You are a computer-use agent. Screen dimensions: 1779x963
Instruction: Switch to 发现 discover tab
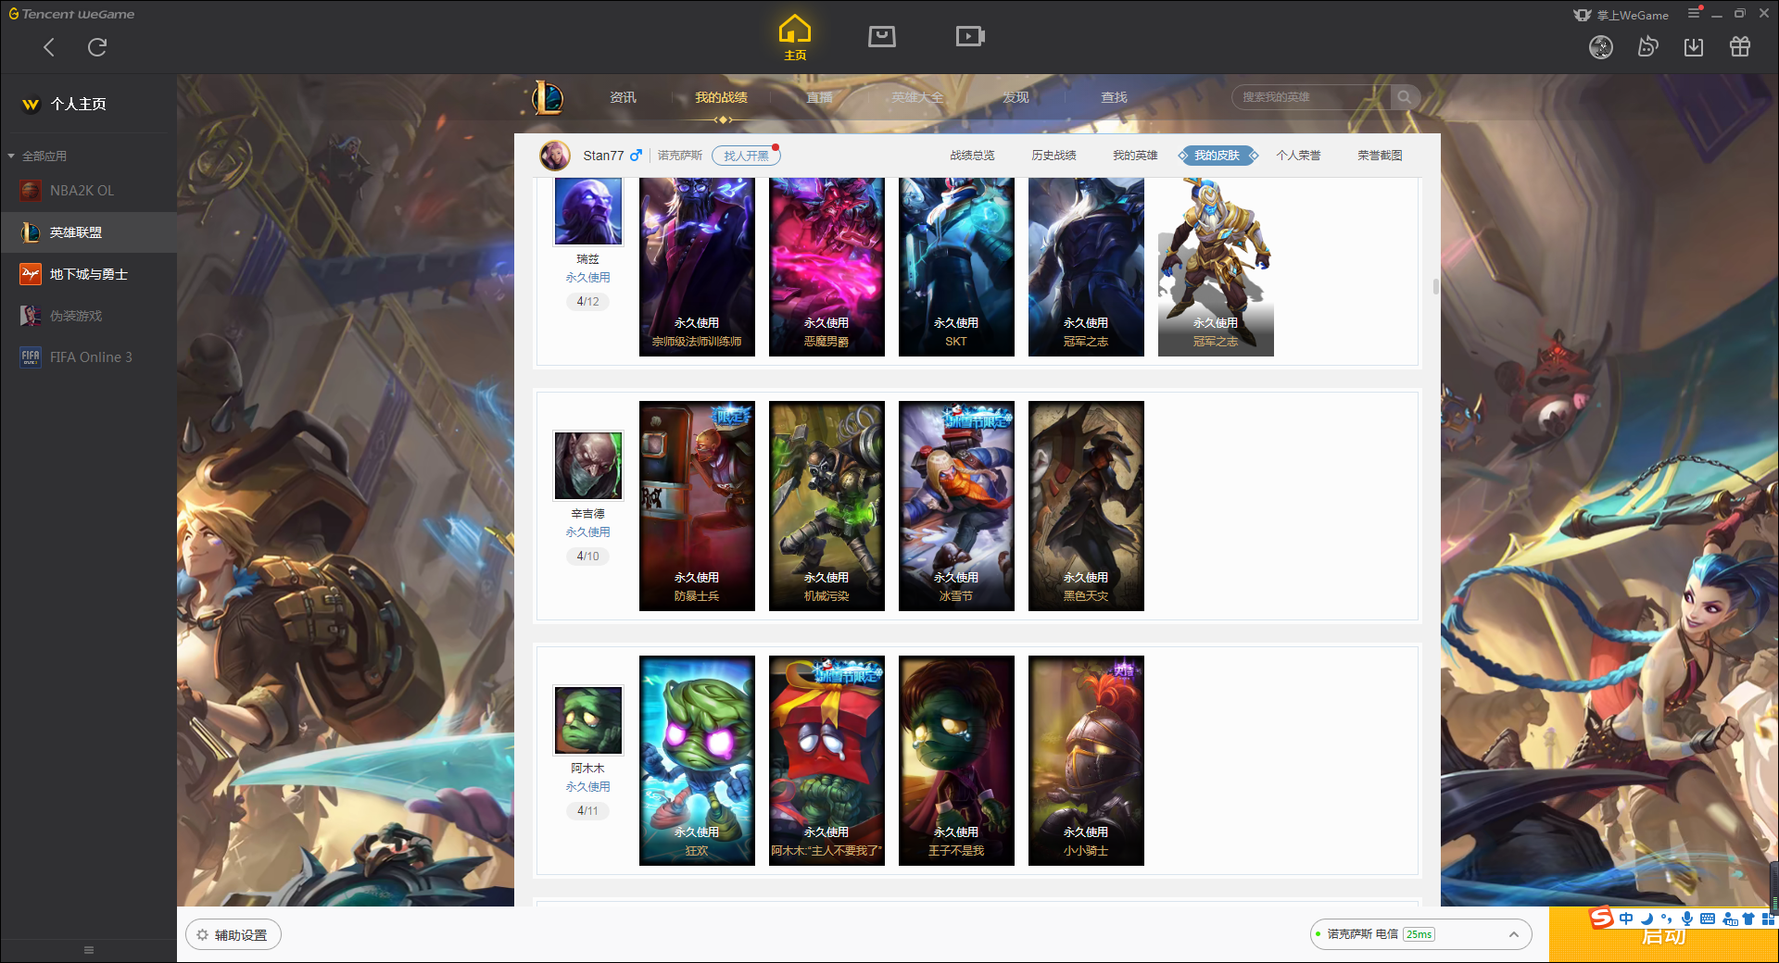pyautogui.click(x=1016, y=97)
